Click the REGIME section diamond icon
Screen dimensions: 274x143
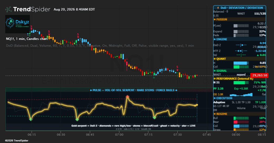[215, 114]
